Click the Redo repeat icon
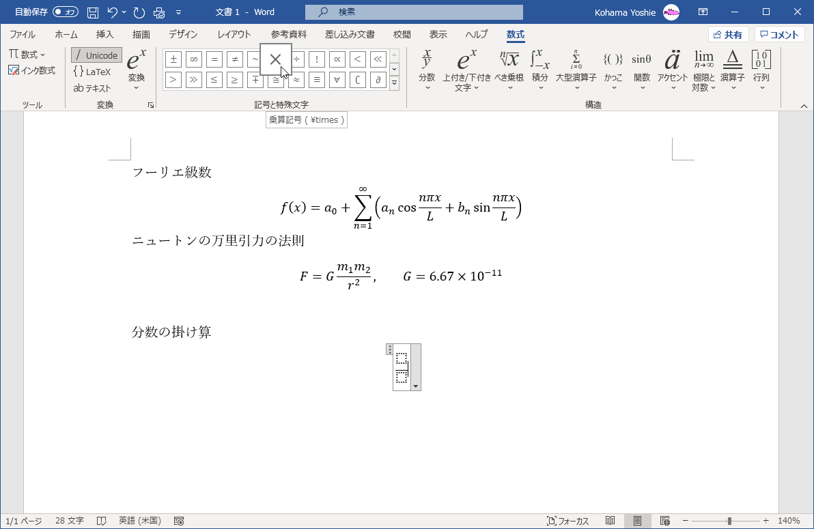 point(139,12)
